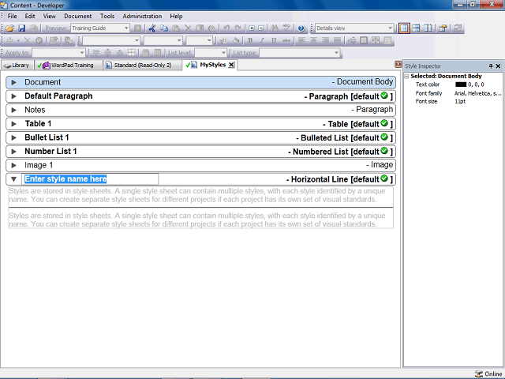This screenshot has height=379, width=505.
Task: Click the Refresh arrows icon
Action: 458,28
